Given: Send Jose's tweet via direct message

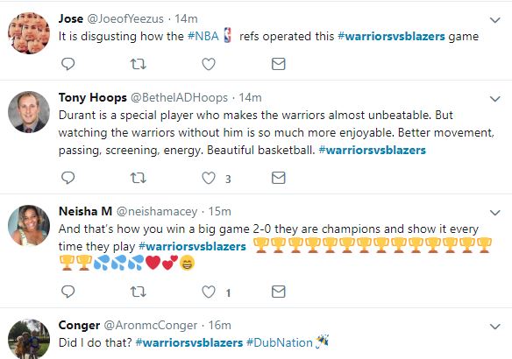Looking at the screenshot, I should point(279,64).
